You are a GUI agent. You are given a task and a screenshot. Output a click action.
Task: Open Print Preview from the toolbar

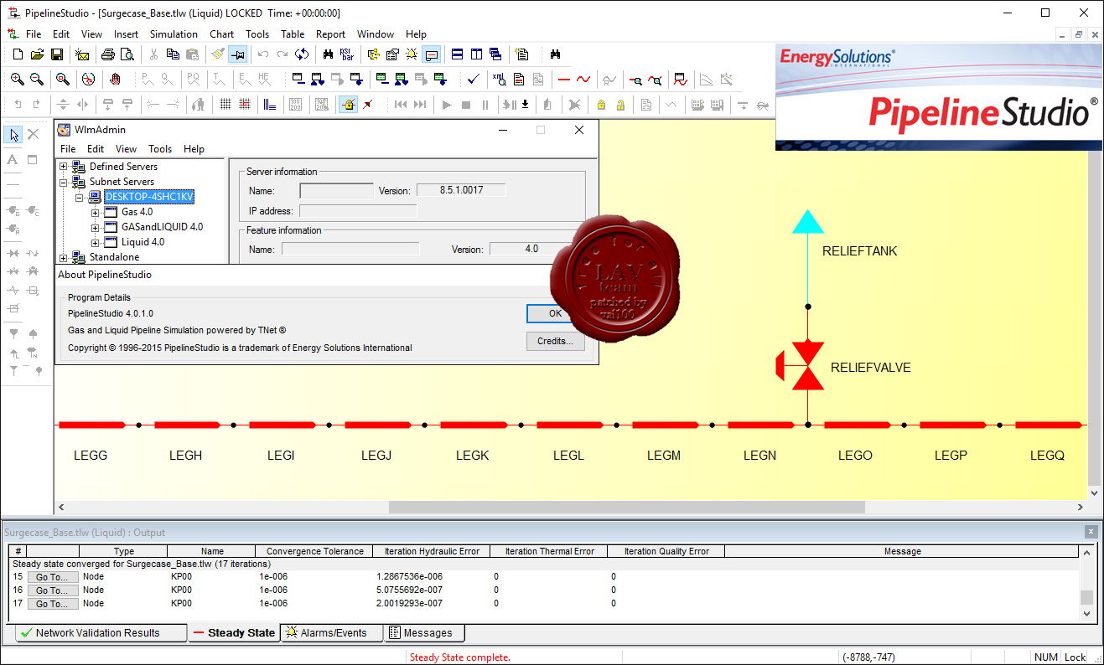pyautogui.click(x=127, y=54)
